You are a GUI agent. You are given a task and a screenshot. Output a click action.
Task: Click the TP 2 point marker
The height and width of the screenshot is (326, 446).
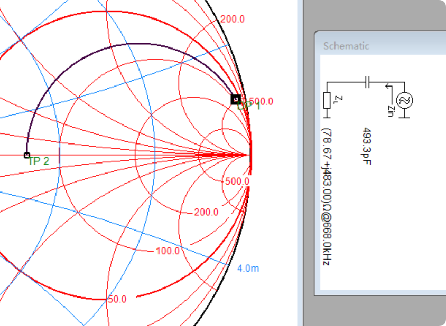(27, 155)
